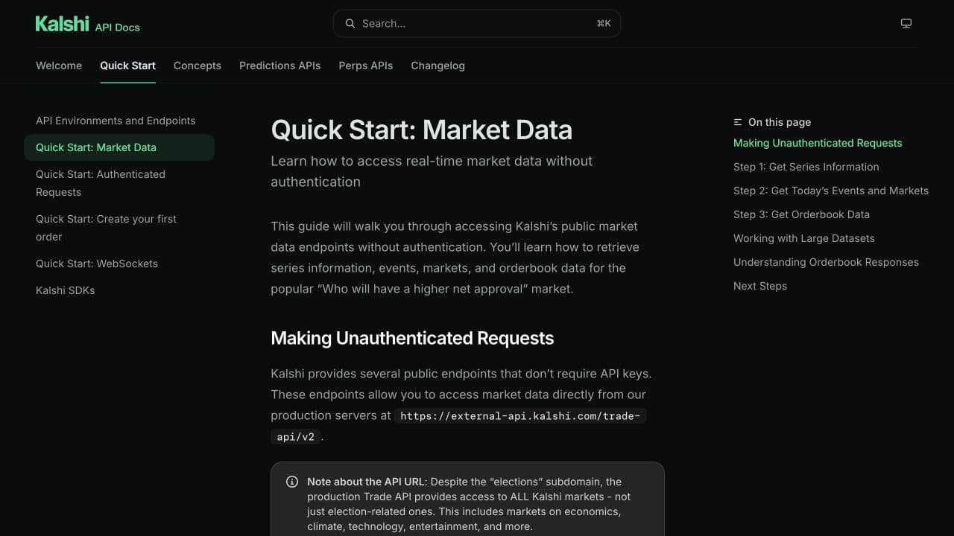Image resolution: width=954 pixels, height=536 pixels.
Task: Click the Making Unauthenticated Requests heading
Action: 412,338
